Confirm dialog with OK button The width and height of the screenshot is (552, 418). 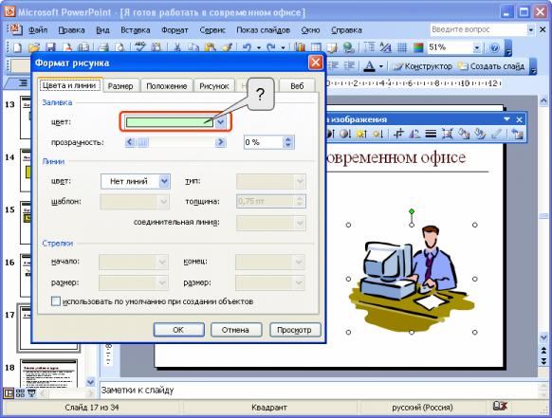coord(178,330)
